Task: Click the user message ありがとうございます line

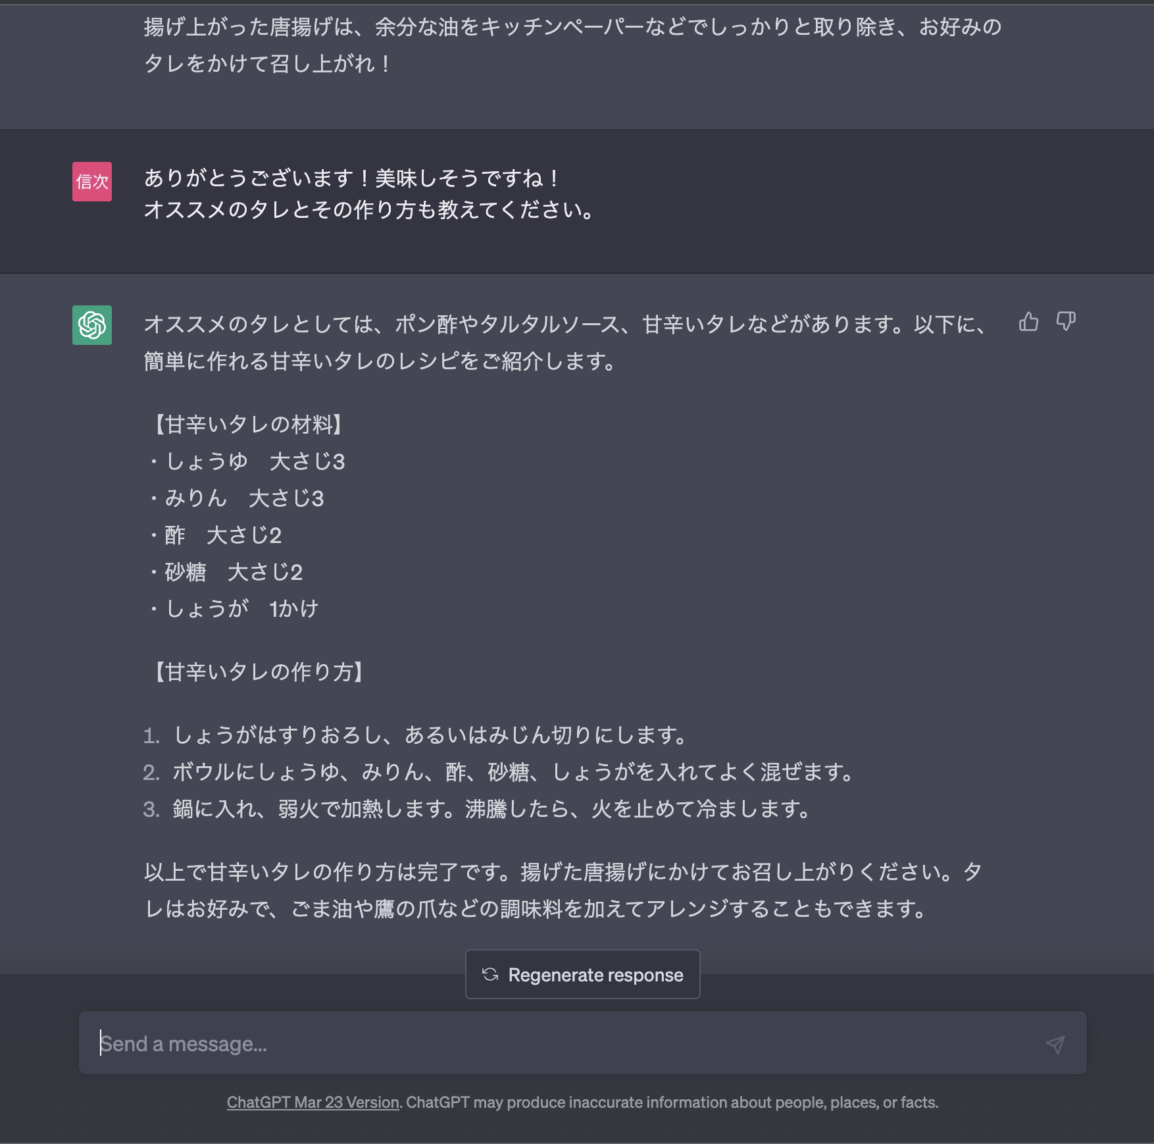Action: pos(352,178)
